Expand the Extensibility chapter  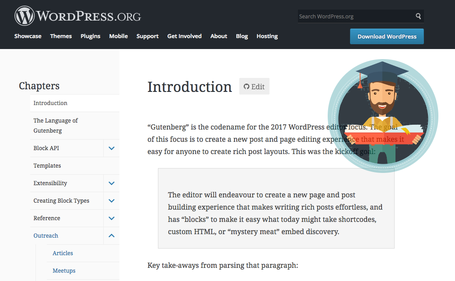coord(112,183)
